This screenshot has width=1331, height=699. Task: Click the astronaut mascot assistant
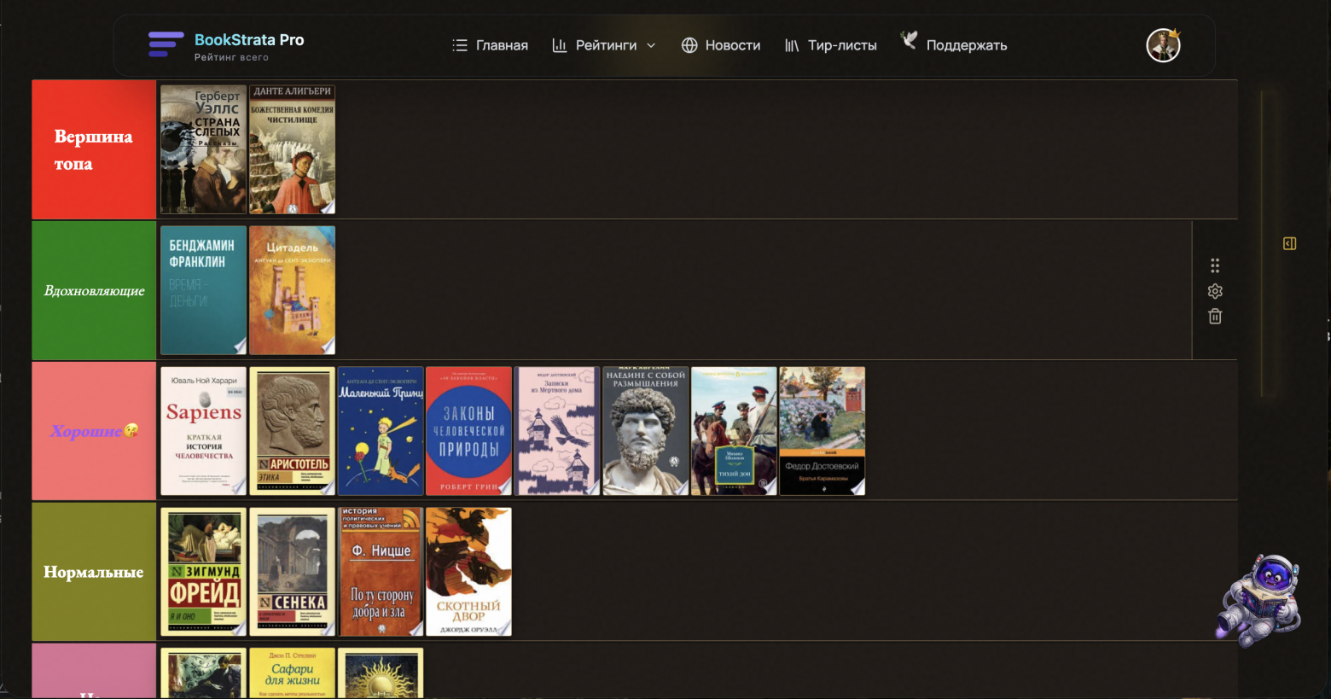[x=1259, y=599]
